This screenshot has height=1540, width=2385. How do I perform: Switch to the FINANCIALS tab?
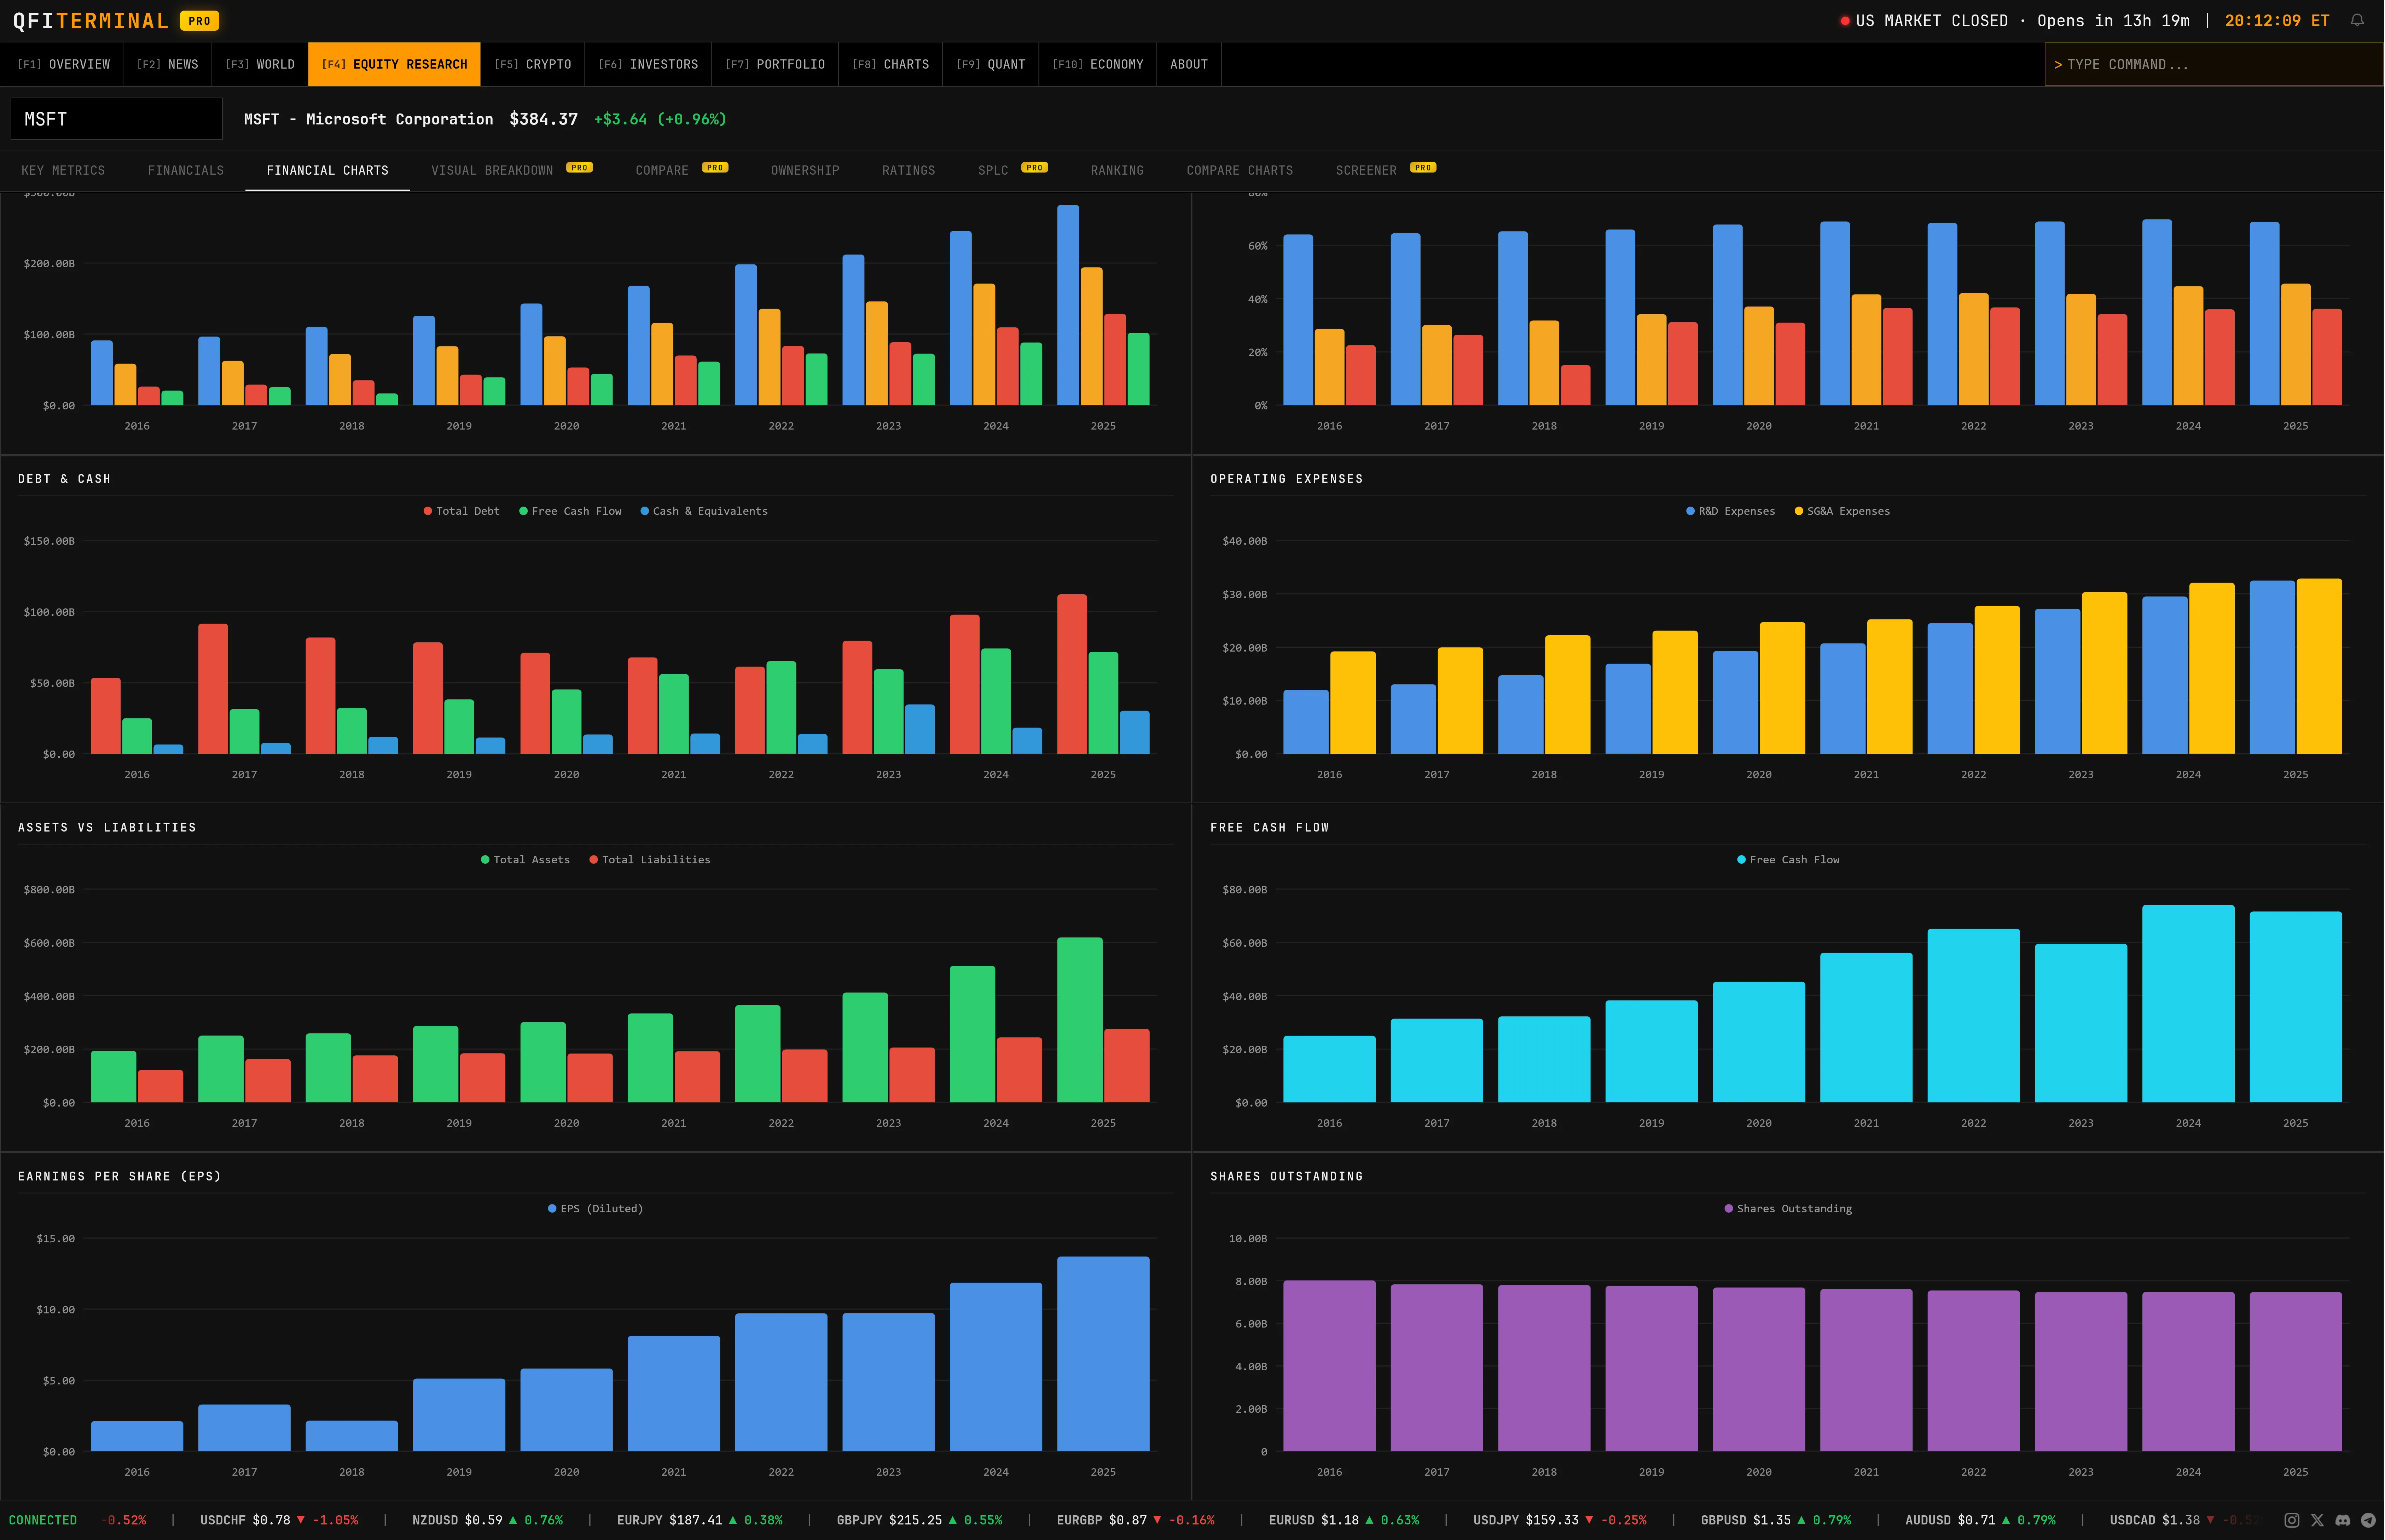[186, 170]
